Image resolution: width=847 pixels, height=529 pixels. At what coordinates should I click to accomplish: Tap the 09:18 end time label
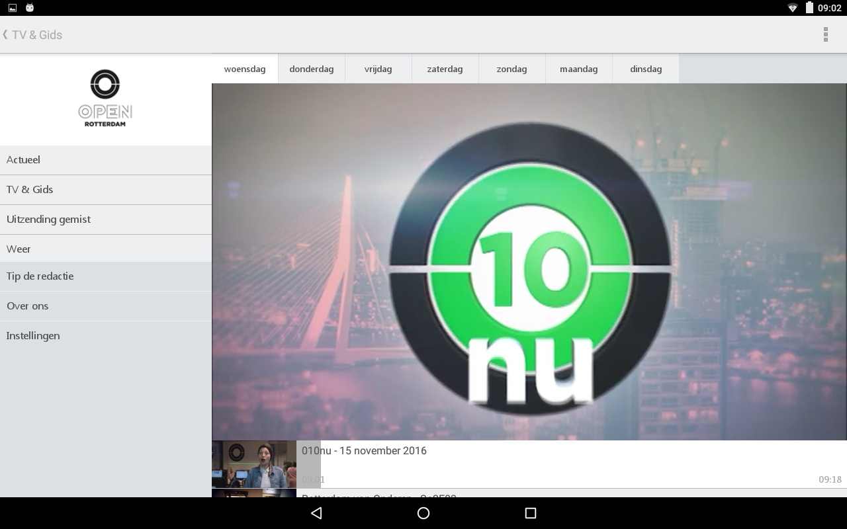click(x=830, y=479)
